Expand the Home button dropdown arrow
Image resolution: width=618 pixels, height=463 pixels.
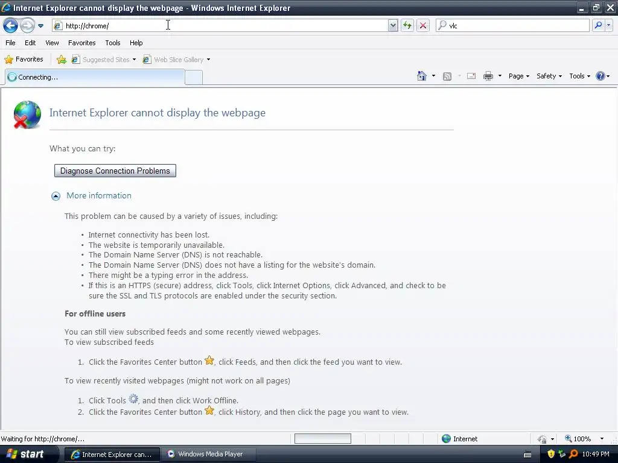coord(433,76)
